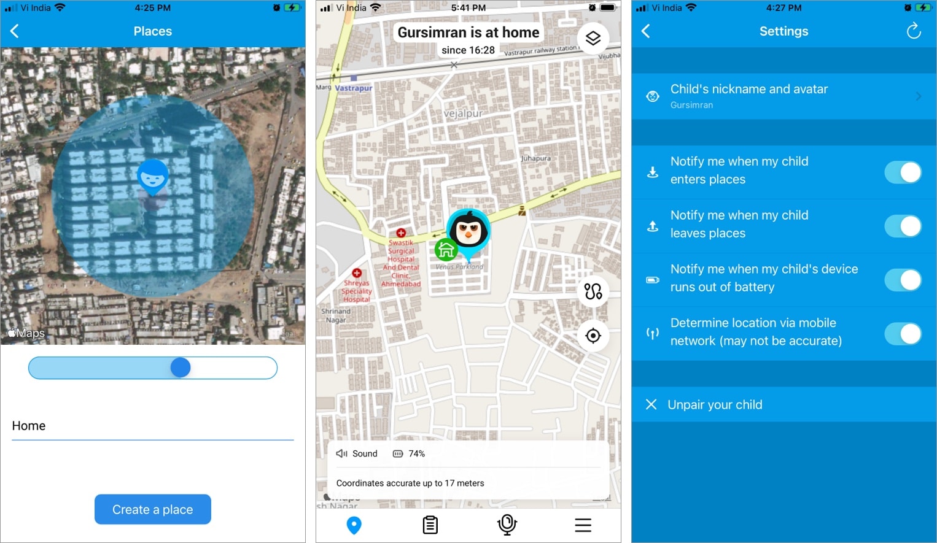Go back from Settings with the left arrow
This screenshot has width=937, height=543.
click(645, 31)
